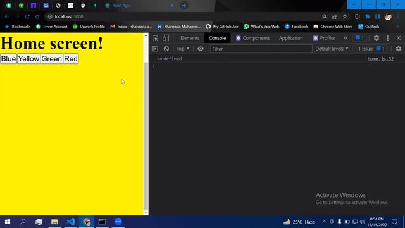Open the Chrome three-dot menu
405x228 pixels.
coord(398,16)
